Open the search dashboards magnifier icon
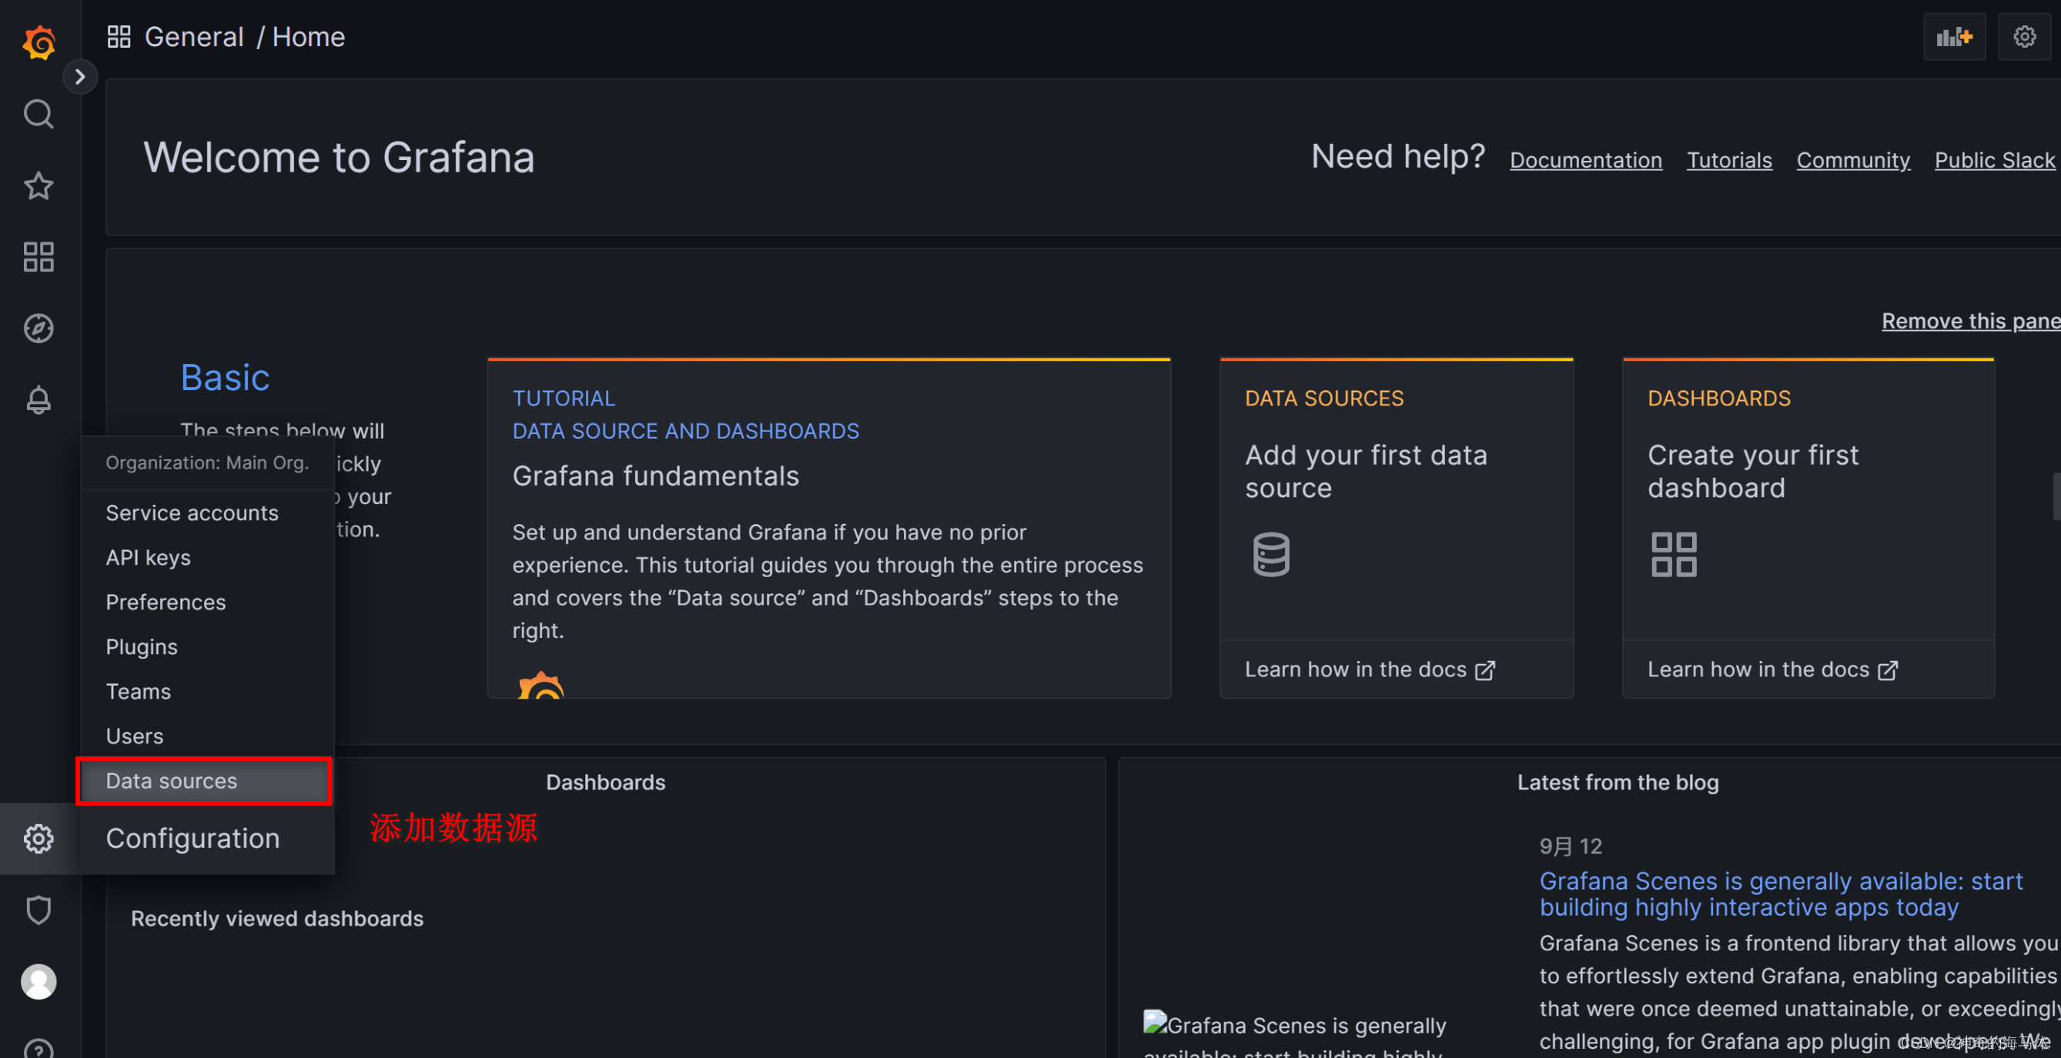This screenshot has width=2061, height=1058. pos(38,115)
